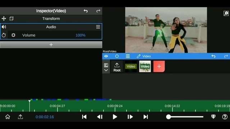Play the video
This screenshot has height=129, width=230.
coord(115,117)
